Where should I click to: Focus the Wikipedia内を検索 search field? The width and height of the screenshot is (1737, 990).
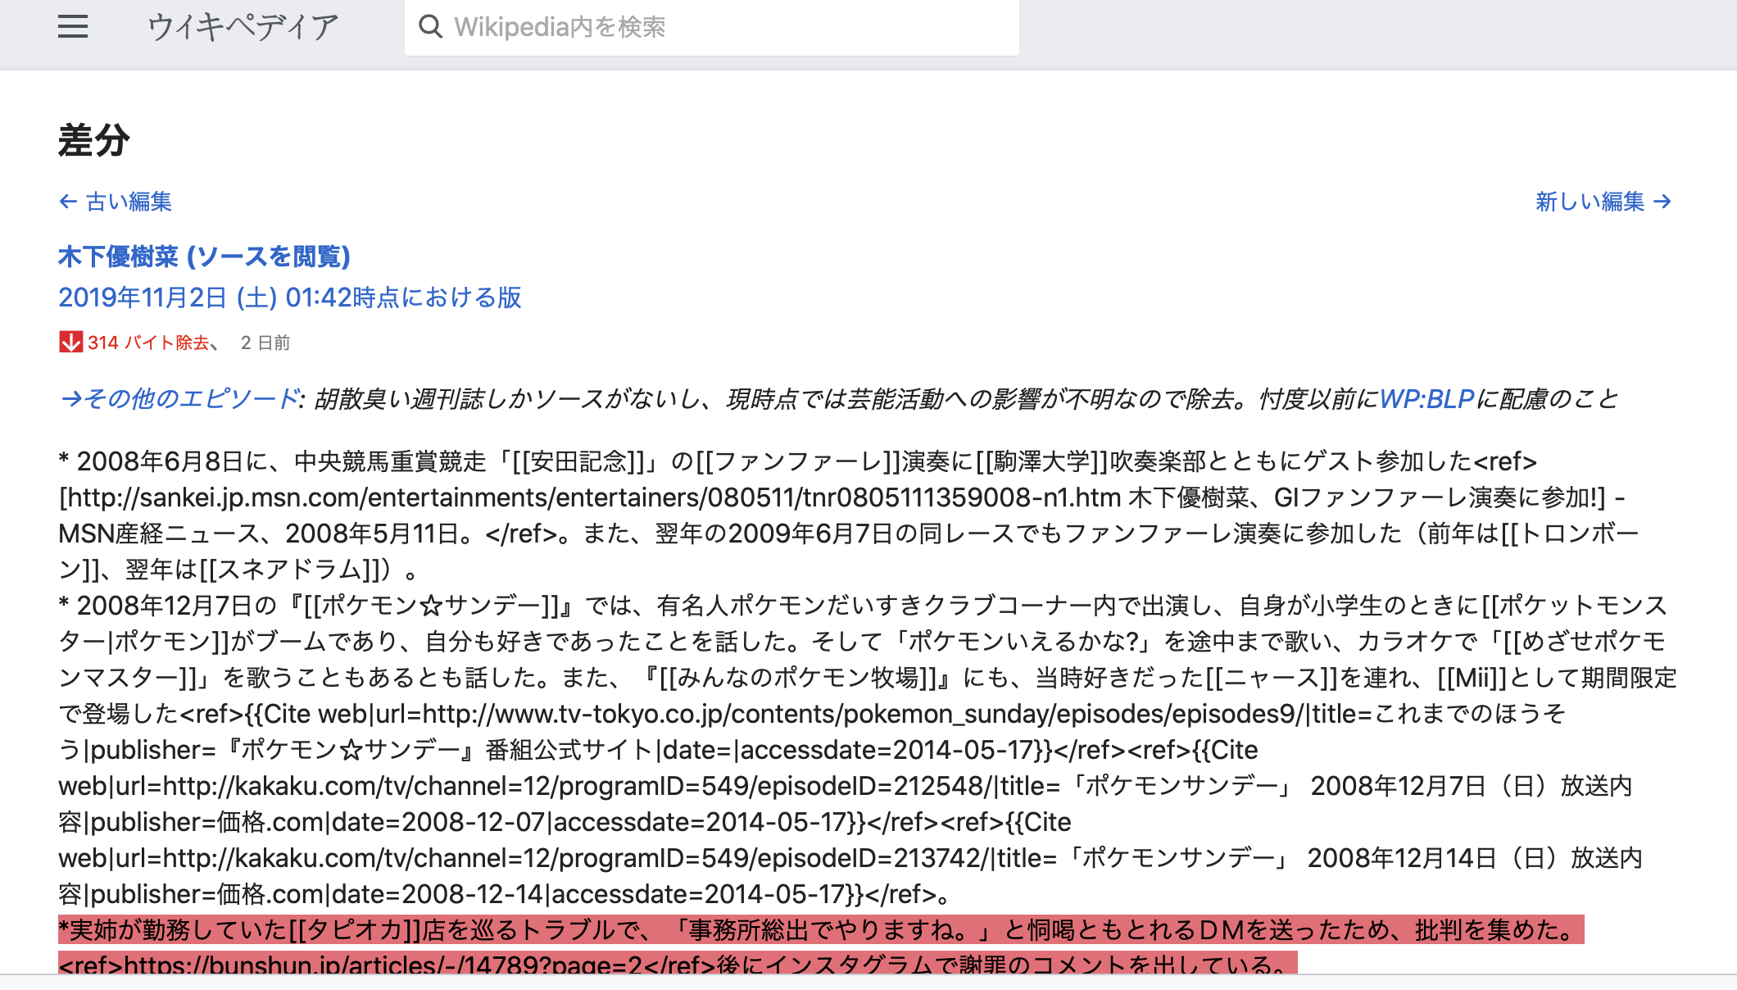click(711, 27)
